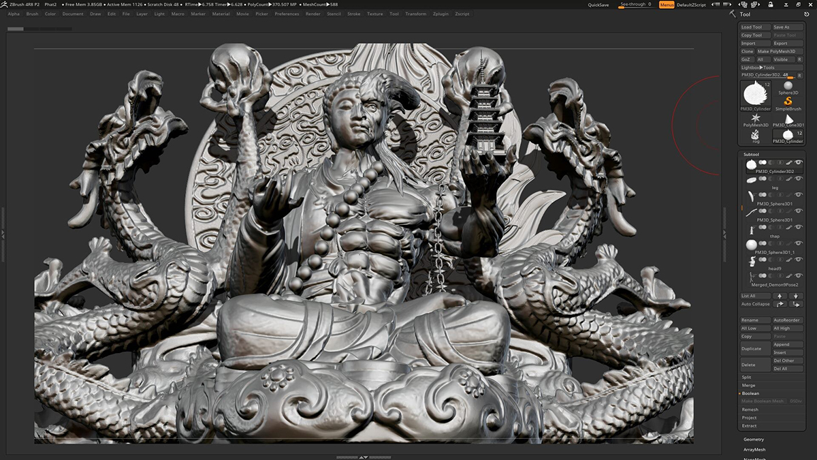Select the Sphere3D tool thumbnail
817x460 pixels.
coord(788,86)
